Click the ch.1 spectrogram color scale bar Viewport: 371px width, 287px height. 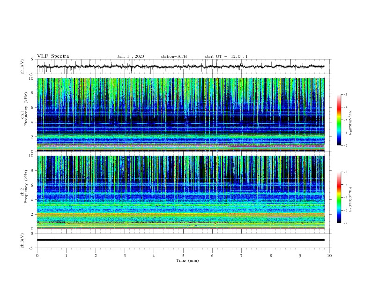pos(339,120)
